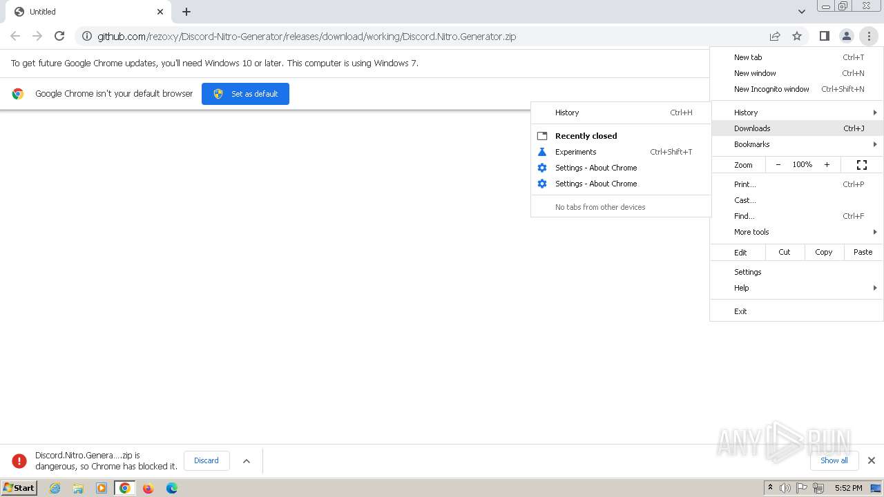Screen dimensions: 884x497
Task: Click Cut in the Edit row
Action: point(785,252)
